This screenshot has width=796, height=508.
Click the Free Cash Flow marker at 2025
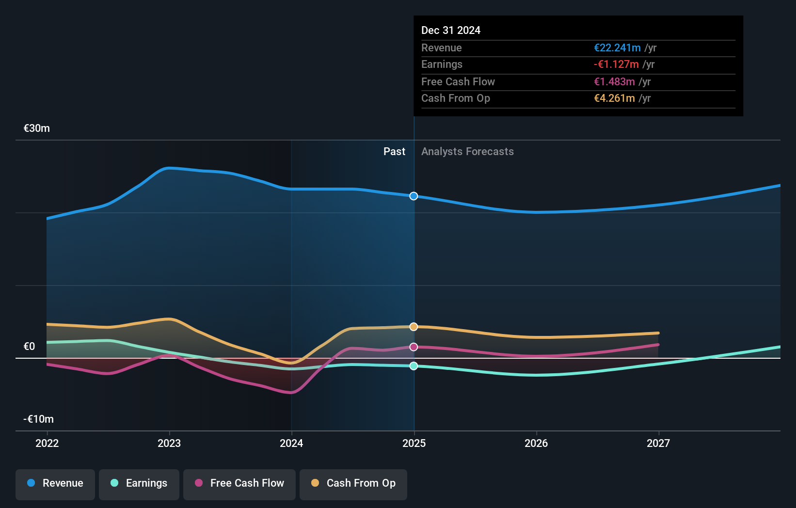pyautogui.click(x=413, y=346)
